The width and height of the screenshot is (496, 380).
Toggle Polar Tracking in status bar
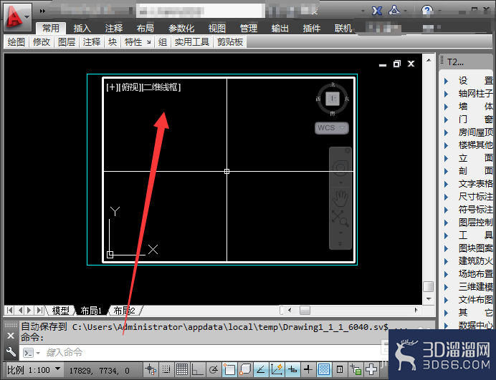click(214, 369)
